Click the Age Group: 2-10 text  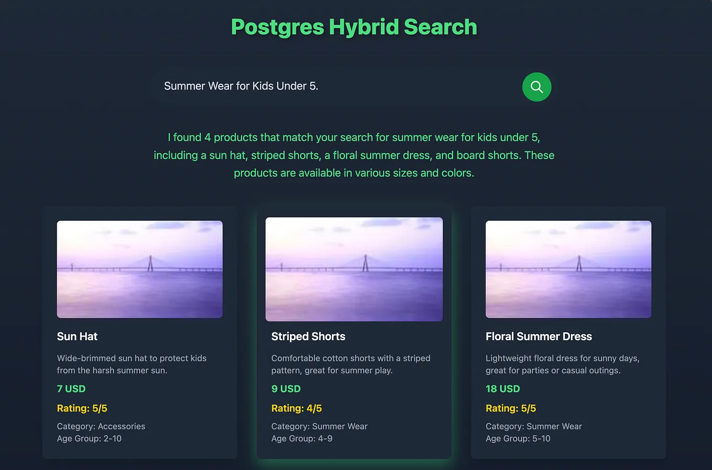[x=89, y=439]
